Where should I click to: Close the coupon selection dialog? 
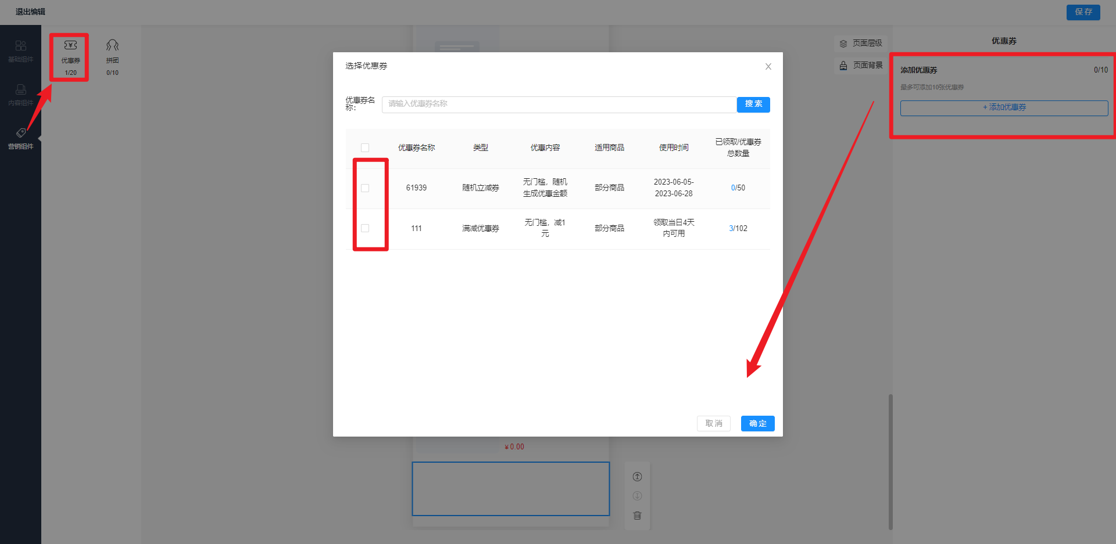(x=768, y=67)
